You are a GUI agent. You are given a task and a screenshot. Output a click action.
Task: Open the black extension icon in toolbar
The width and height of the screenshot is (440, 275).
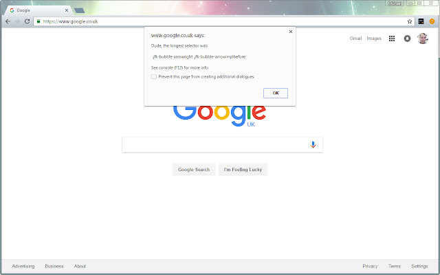click(421, 21)
